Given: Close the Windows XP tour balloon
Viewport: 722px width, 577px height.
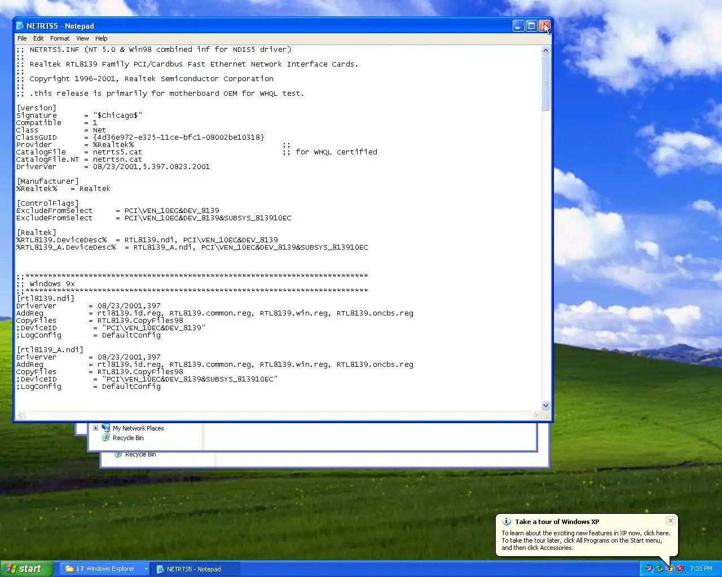Looking at the screenshot, I should pyautogui.click(x=670, y=521).
